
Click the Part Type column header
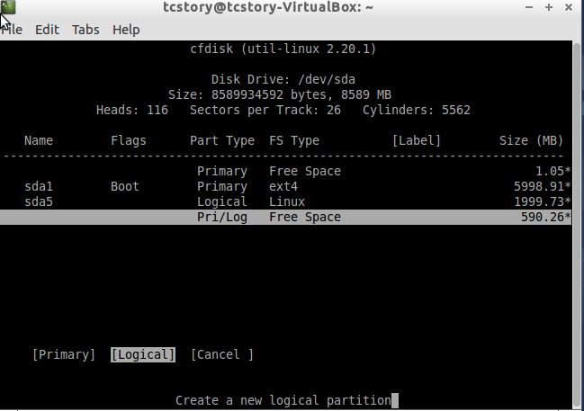click(222, 140)
